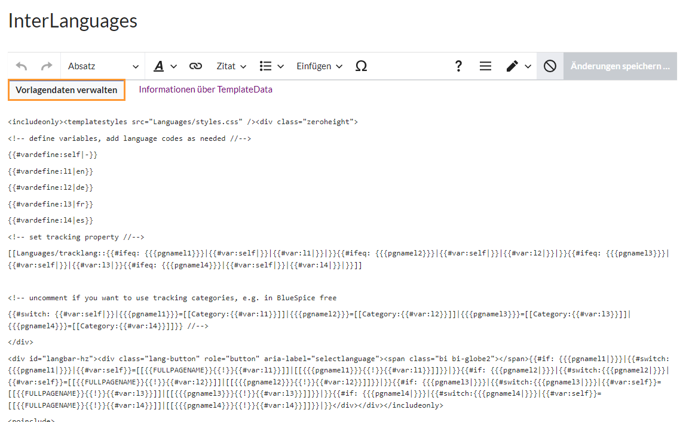Click the insert link chain icon
The image size is (686, 422).
click(195, 66)
